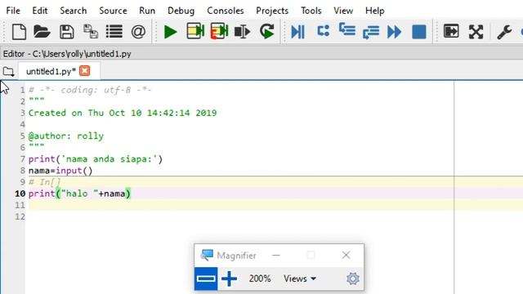
Task: Click the coding utf-8 comment line
Action: click(90, 90)
